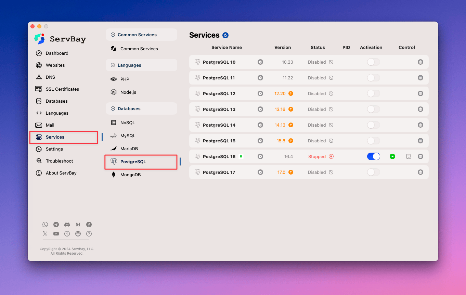Viewport: 466px width, 295px height.
Task: Click the Discord community icon
Action: 67,225
